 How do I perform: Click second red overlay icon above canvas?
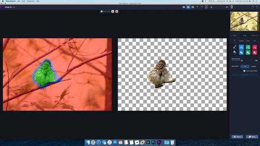(x=117, y=11)
